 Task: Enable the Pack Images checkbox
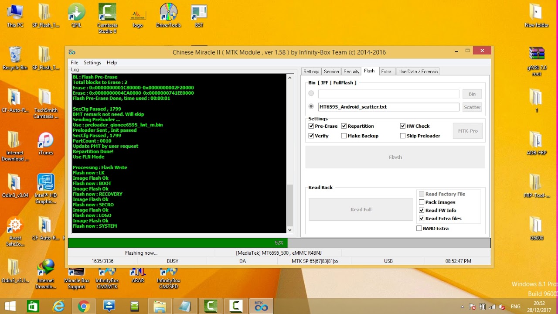pyautogui.click(x=422, y=202)
